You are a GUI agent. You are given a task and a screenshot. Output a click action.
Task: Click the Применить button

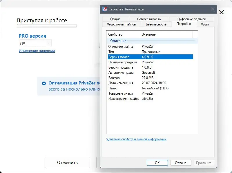point(204,163)
